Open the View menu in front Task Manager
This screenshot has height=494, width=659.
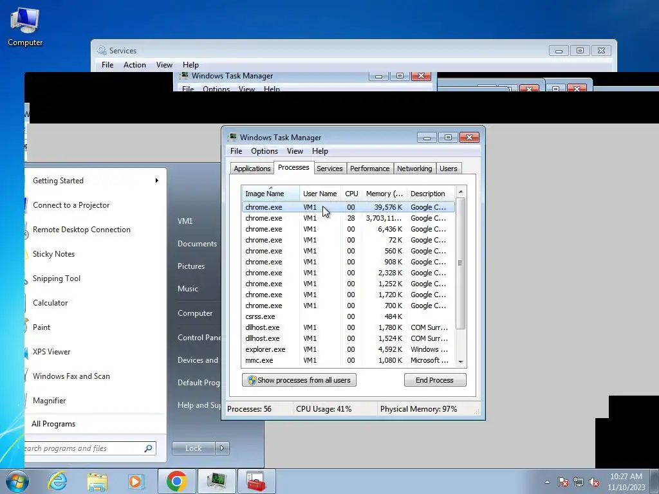pos(295,151)
